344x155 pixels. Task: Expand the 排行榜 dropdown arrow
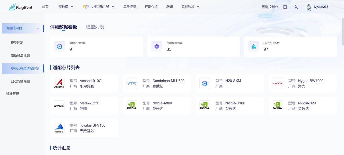pyautogui.click(x=72, y=7)
